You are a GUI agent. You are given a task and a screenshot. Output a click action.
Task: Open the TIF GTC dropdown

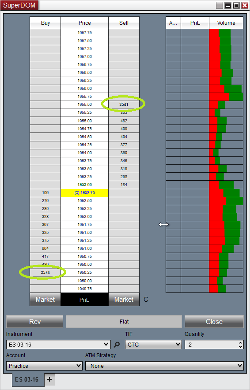153,344
